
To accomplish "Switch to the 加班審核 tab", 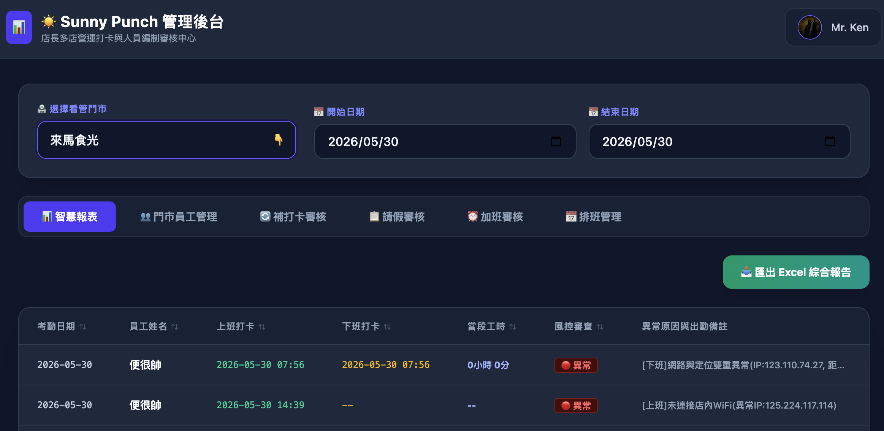I will (x=495, y=217).
